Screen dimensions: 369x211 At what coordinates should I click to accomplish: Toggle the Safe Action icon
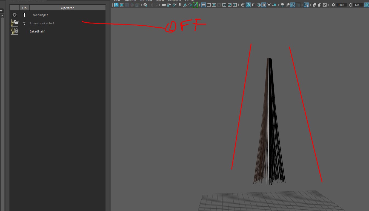coord(230,5)
